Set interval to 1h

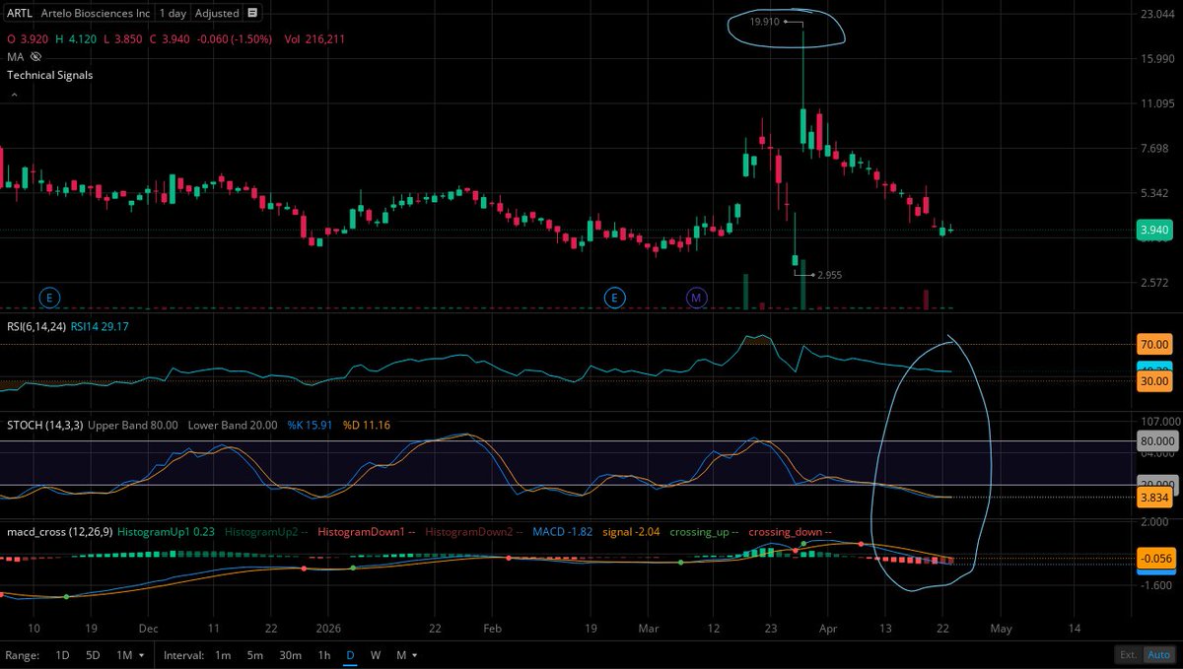click(323, 654)
